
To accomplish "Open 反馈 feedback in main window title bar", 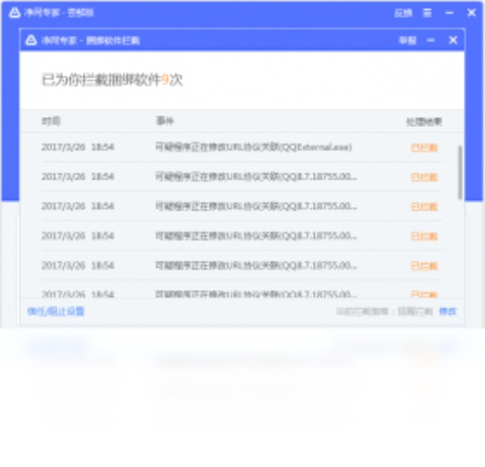I will click(x=403, y=13).
